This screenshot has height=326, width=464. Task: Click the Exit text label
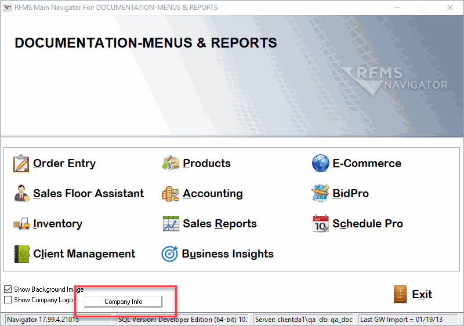coord(422,294)
